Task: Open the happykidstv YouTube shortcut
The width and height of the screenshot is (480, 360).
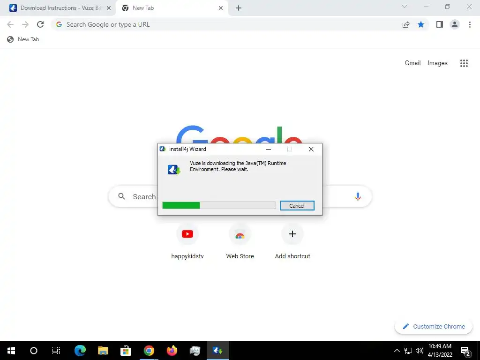Action: [187, 242]
